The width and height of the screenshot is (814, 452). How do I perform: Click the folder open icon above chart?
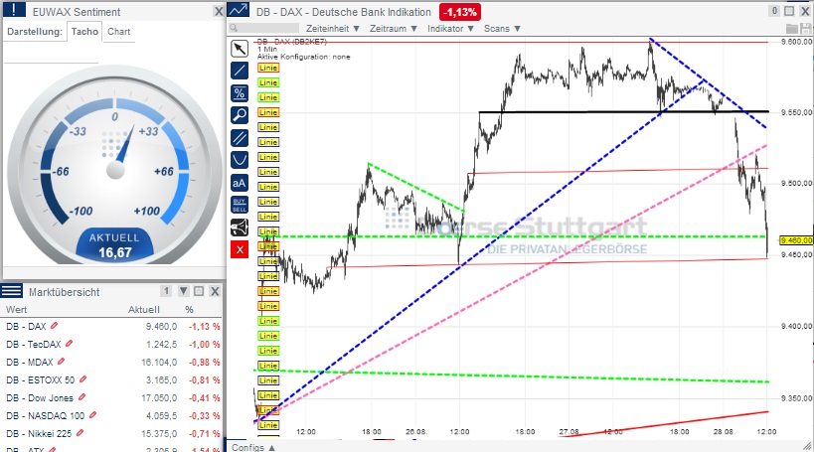click(792, 29)
